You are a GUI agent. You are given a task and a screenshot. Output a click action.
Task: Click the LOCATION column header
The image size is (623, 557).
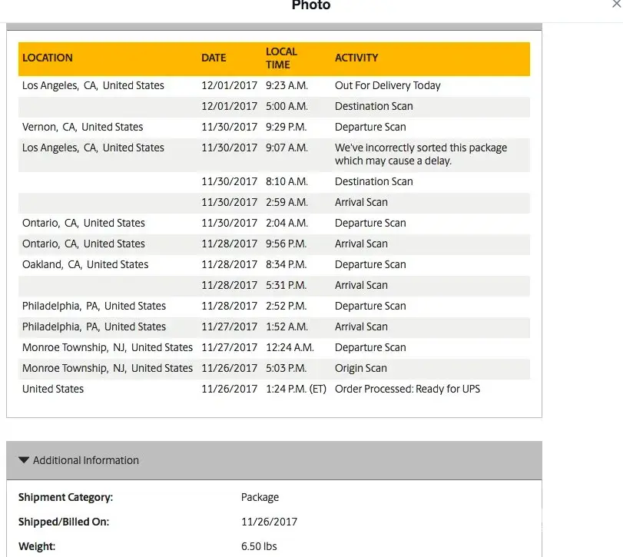[48, 58]
